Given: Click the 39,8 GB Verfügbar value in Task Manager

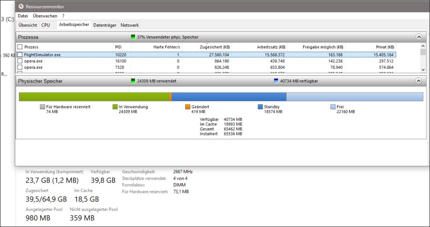Looking at the screenshot, I should pyautogui.click(x=103, y=181).
